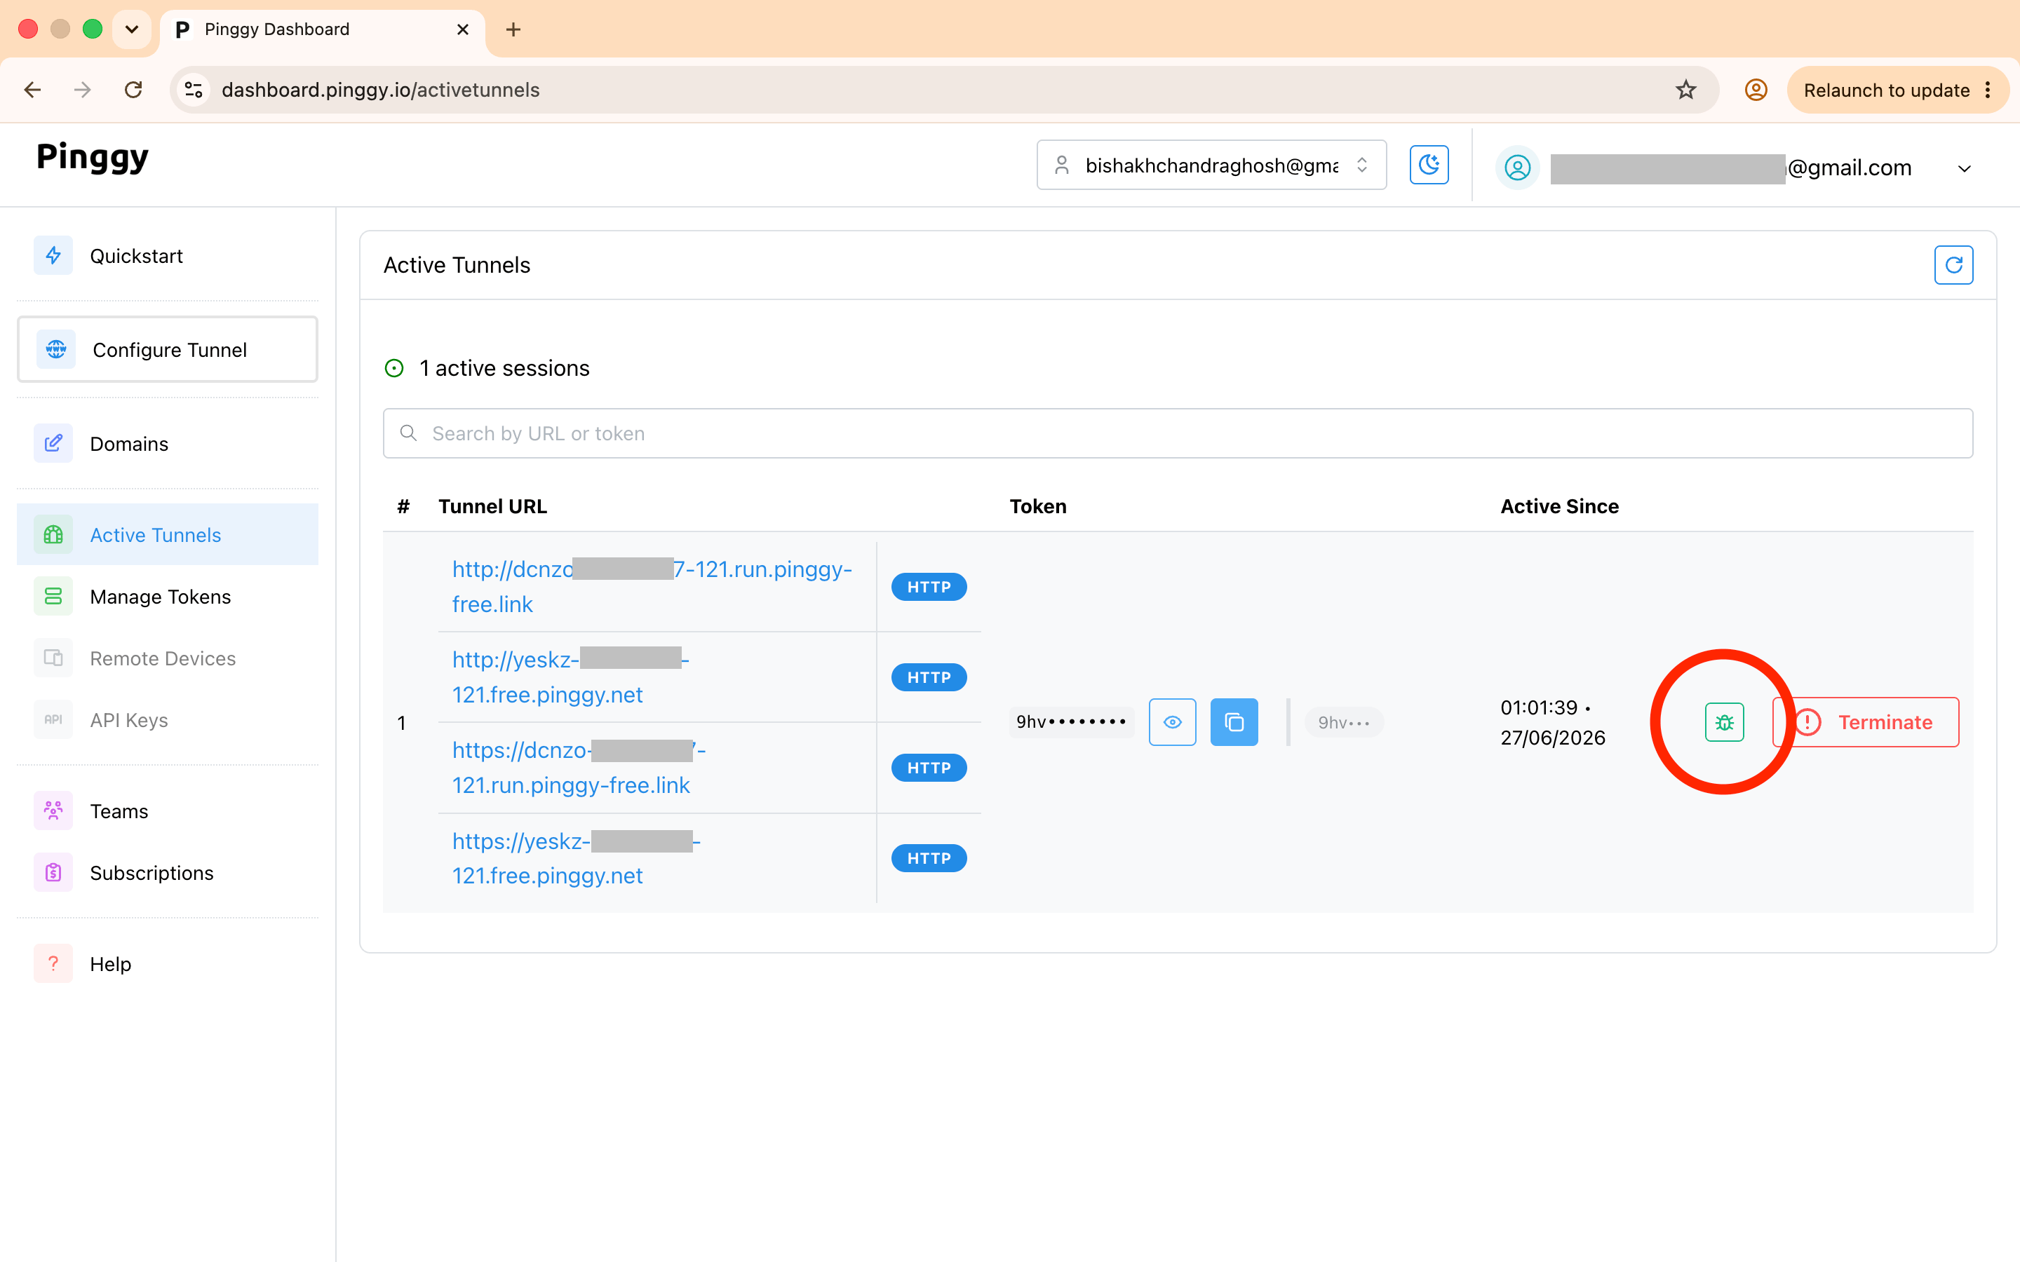Viewport: 2020px width, 1262px height.
Task: Open Chrome three-dot menu
Action: [x=1988, y=90]
